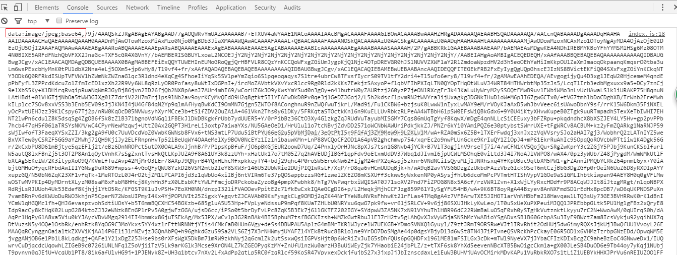Switch to the Timeline tab
Image resolution: width=677 pixels, height=255 pixels.
(168, 8)
